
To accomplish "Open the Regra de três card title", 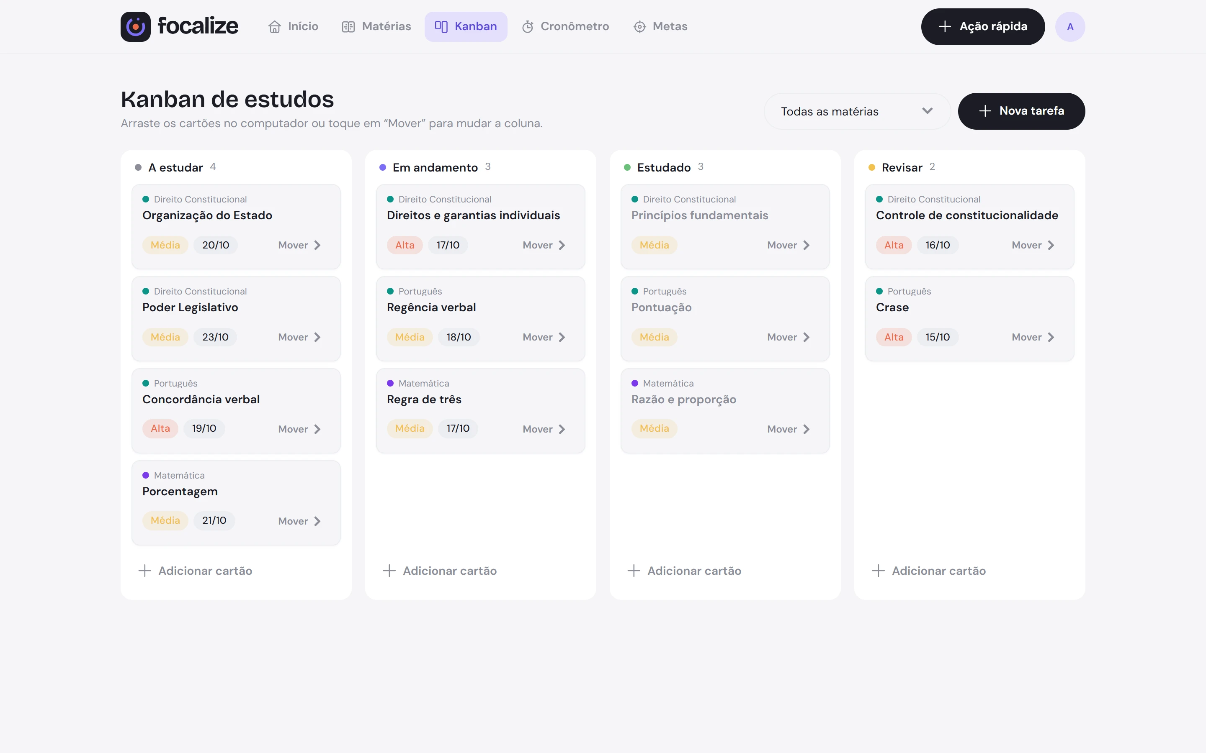I will [424, 400].
